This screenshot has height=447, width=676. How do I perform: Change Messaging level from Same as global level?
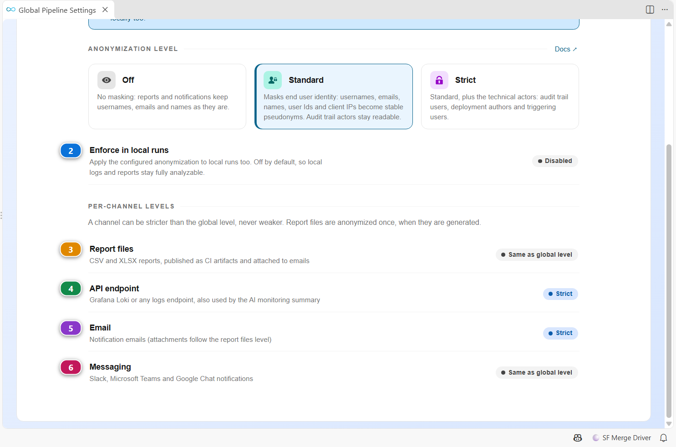537,373
